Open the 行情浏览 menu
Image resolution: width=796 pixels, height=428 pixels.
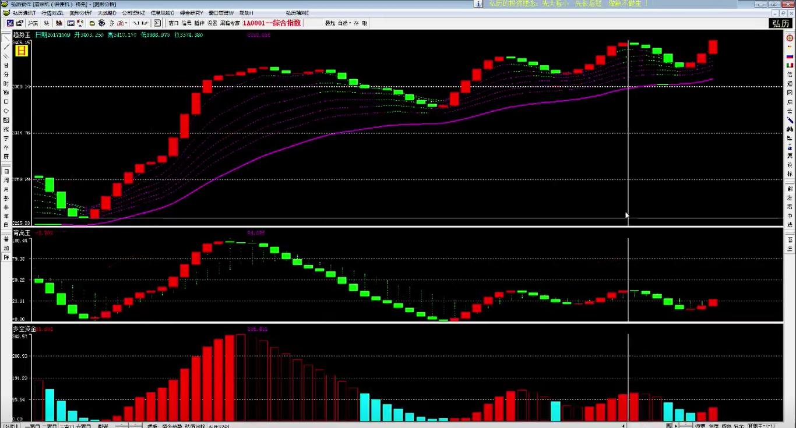[x=52, y=13]
